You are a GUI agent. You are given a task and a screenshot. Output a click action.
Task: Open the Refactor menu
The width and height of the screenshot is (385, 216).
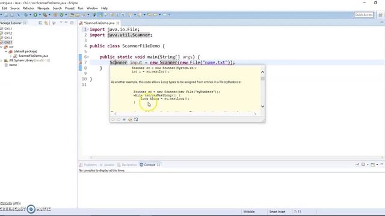pyautogui.click(x=28, y=8)
